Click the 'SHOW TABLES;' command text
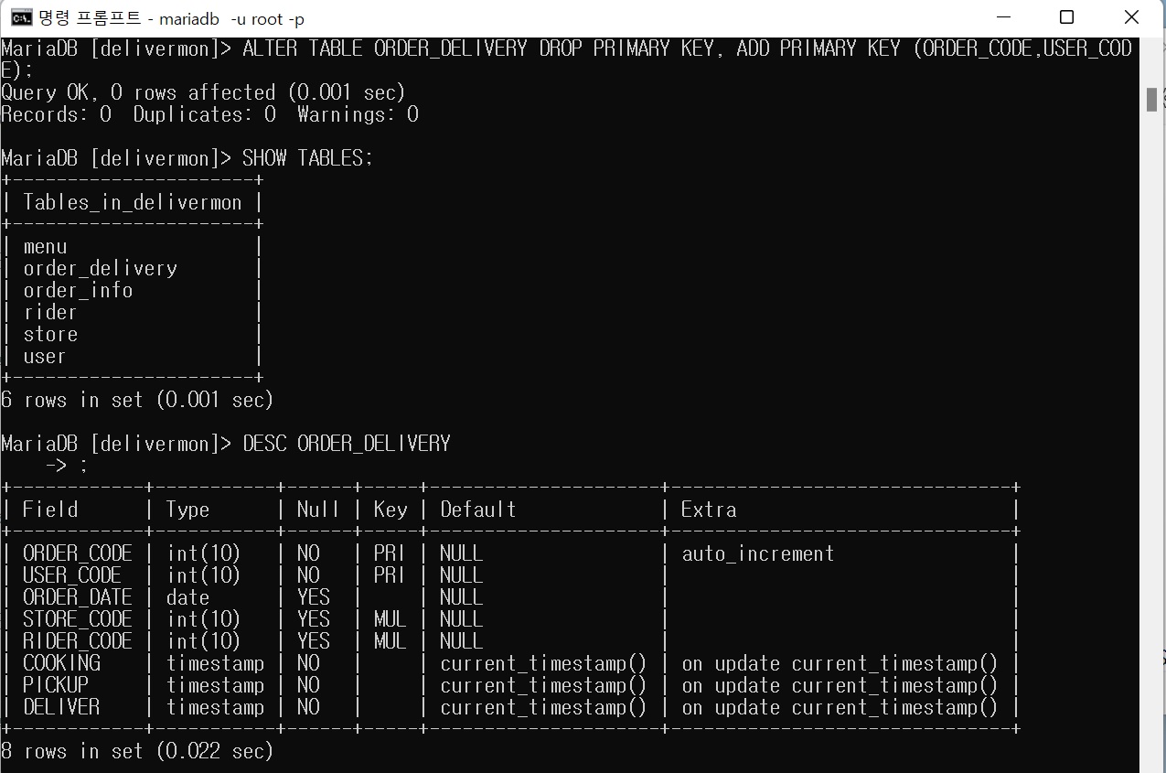The height and width of the screenshot is (773, 1166). click(x=308, y=158)
